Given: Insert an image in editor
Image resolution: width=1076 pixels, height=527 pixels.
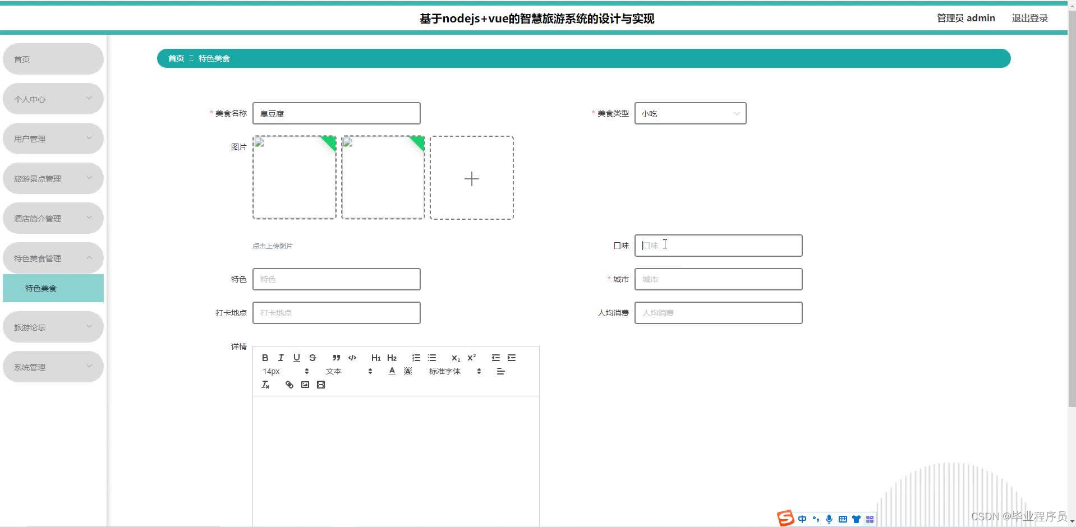Looking at the screenshot, I should click(305, 385).
